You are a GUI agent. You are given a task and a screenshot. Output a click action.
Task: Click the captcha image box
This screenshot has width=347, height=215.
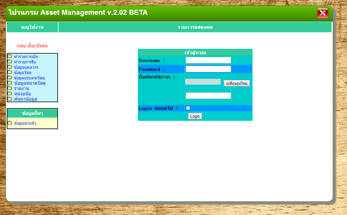pyautogui.click(x=203, y=82)
